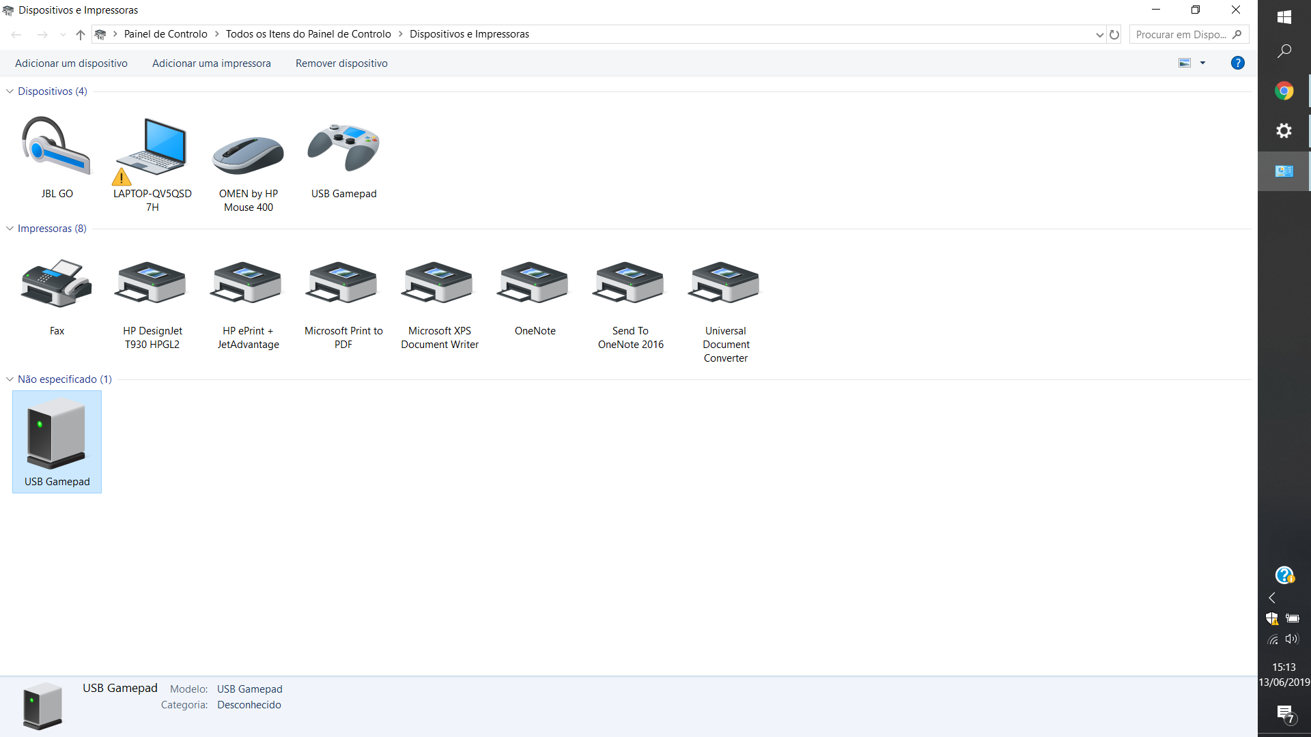This screenshot has height=737, width=1311.
Task: Click Dispositivos e Impressoras breadcrumb
Action: point(469,34)
